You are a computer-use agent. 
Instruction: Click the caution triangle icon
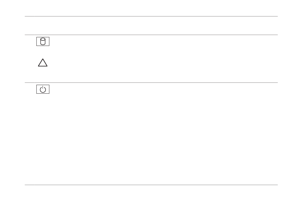pos(43,63)
